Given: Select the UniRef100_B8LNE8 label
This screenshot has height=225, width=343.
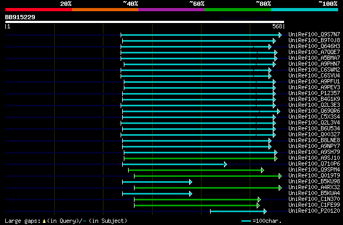Looking at the screenshot, I should point(314,140).
